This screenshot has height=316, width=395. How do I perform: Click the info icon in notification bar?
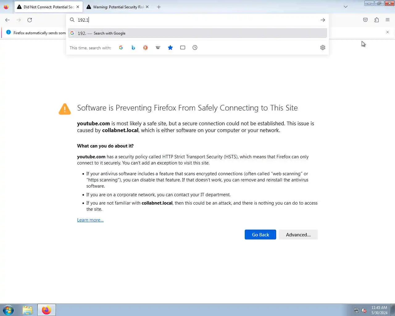(8, 32)
